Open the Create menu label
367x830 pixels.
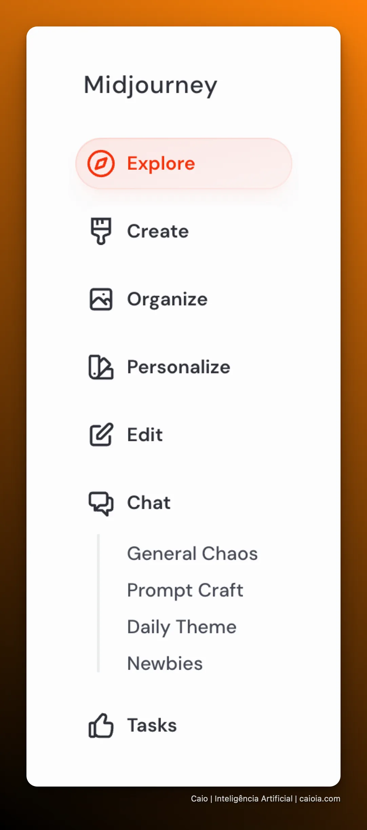pyautogui.click(x=158, y=231)
